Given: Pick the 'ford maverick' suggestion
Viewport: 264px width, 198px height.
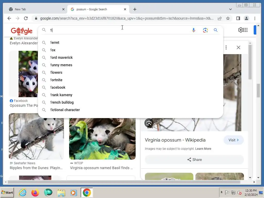Looking at the screenshot, I should pyautogui.click(x=130, y=57).
